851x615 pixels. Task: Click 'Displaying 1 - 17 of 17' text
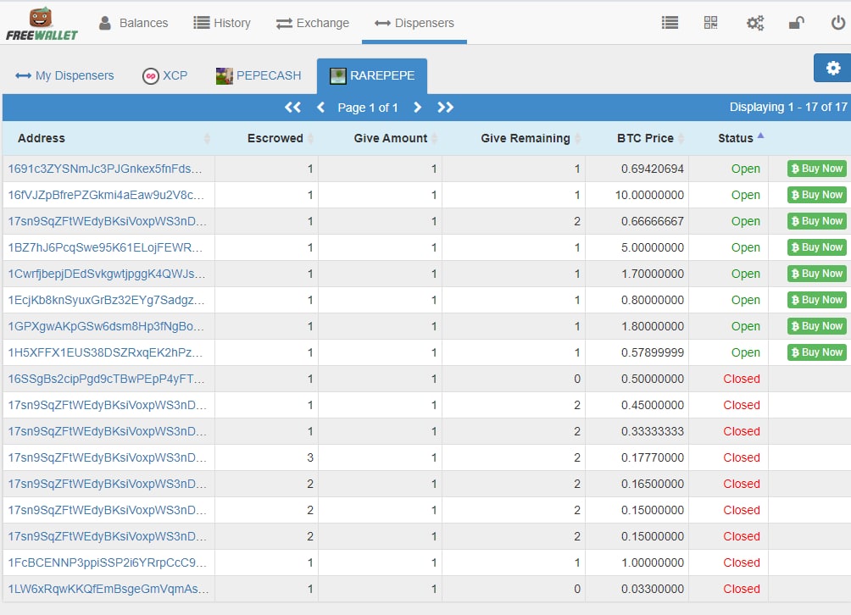coord(788,107)
